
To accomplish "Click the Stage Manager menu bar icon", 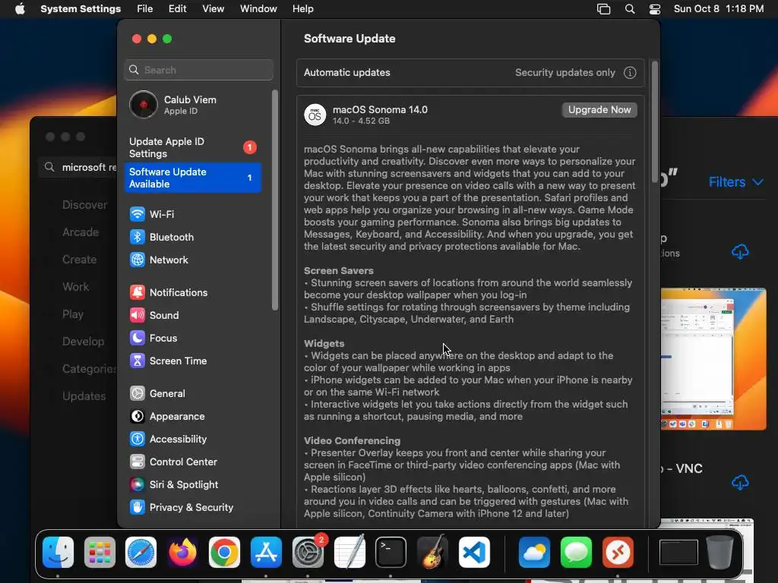I will (x=604, y=9).
